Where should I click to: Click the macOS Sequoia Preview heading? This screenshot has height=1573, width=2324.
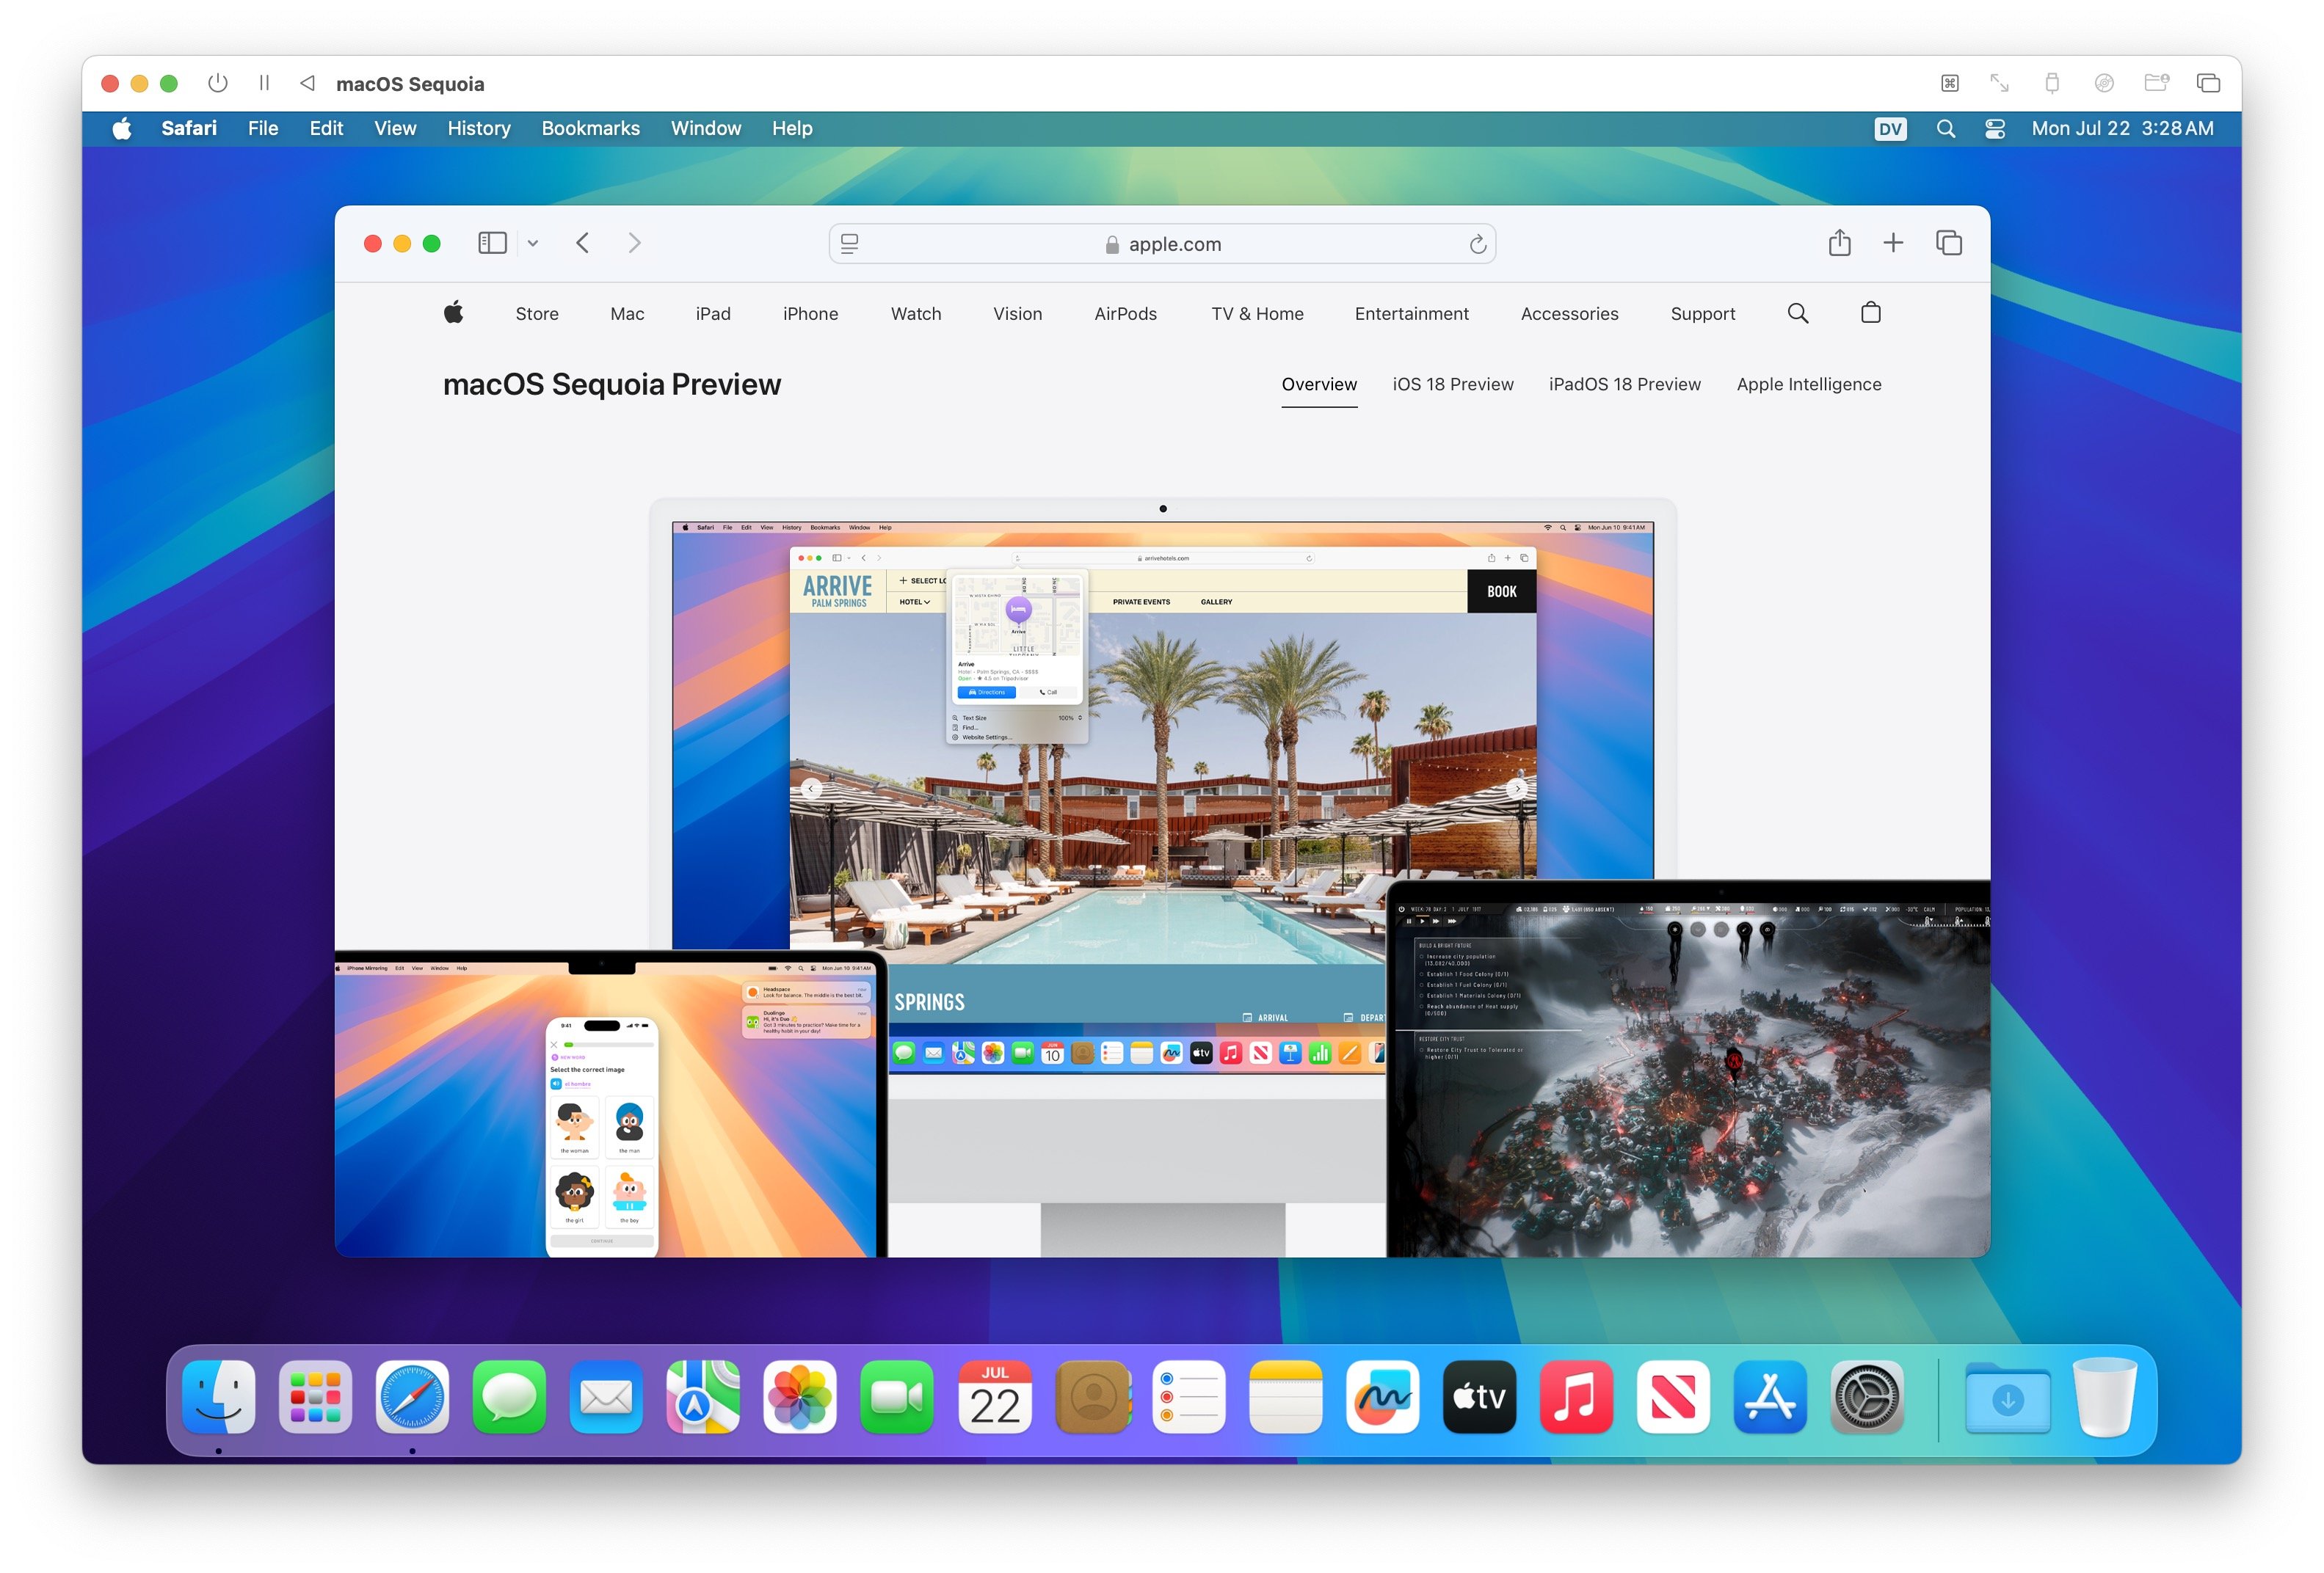point(611,384)
